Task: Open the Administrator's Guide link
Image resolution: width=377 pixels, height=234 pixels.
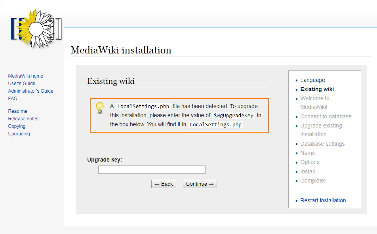Action: (x=30, y=91)
